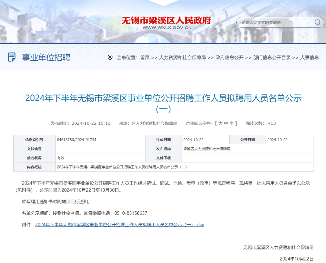Click the 事业单位招聘 document icon

click(12, 57)
